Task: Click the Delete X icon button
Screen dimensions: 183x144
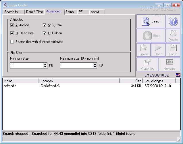Action: coord(173,35)
